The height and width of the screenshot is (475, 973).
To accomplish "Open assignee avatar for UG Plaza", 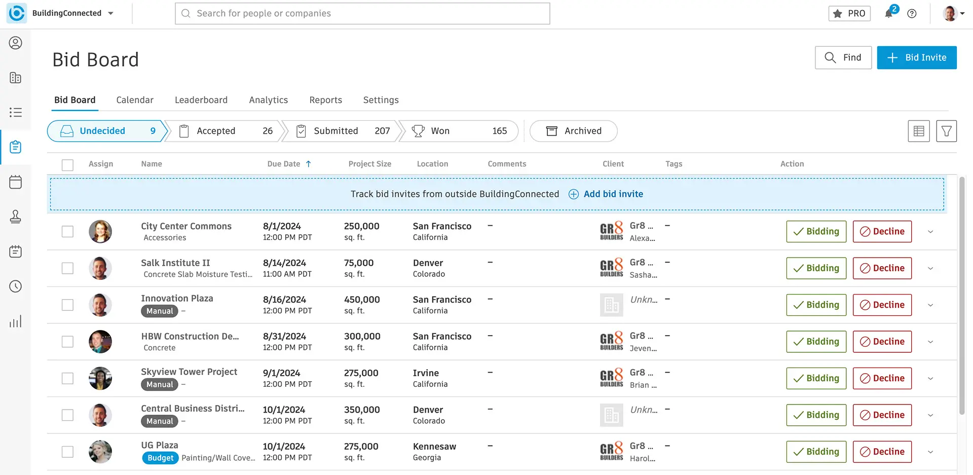I will point(100,452).
